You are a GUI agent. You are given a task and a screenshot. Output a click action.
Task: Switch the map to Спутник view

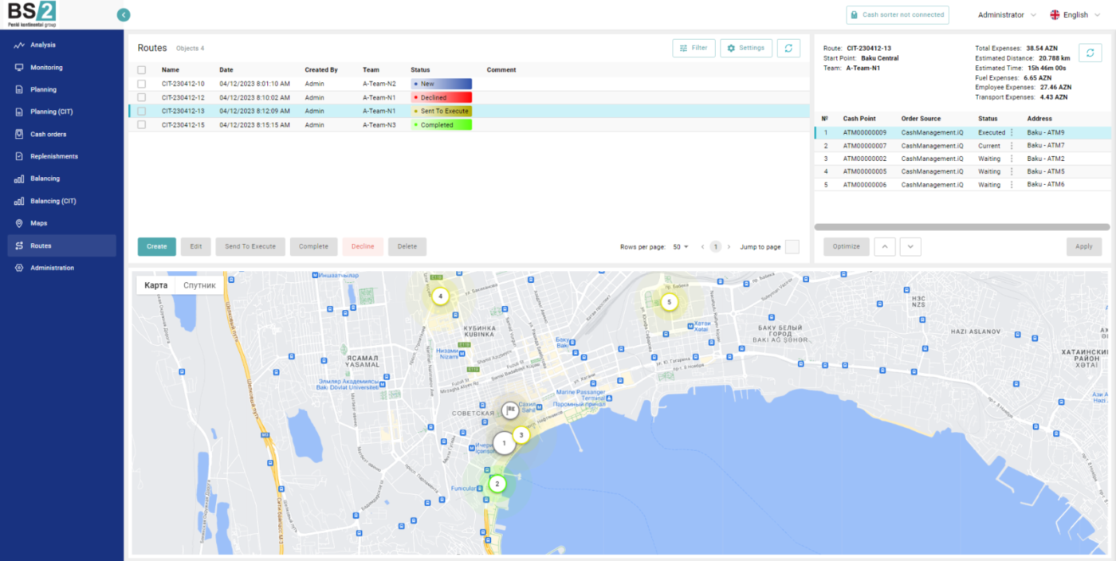point(199,285)
